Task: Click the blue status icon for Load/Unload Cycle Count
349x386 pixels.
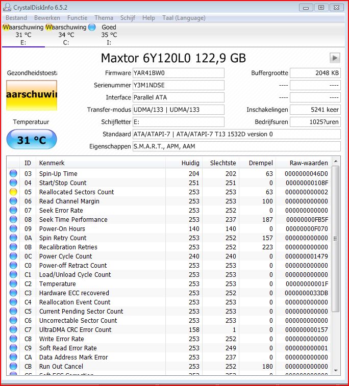Action: click(13, 274)
